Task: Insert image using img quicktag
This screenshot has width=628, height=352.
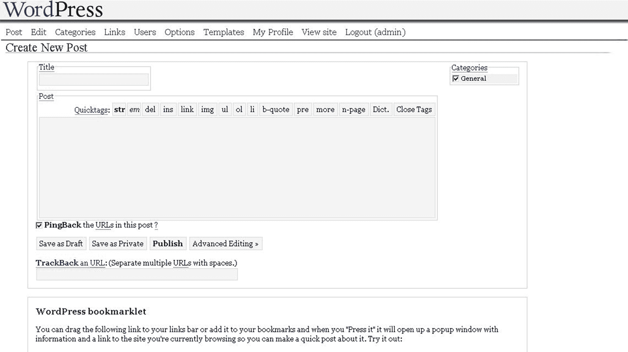Action: (207, 110)
